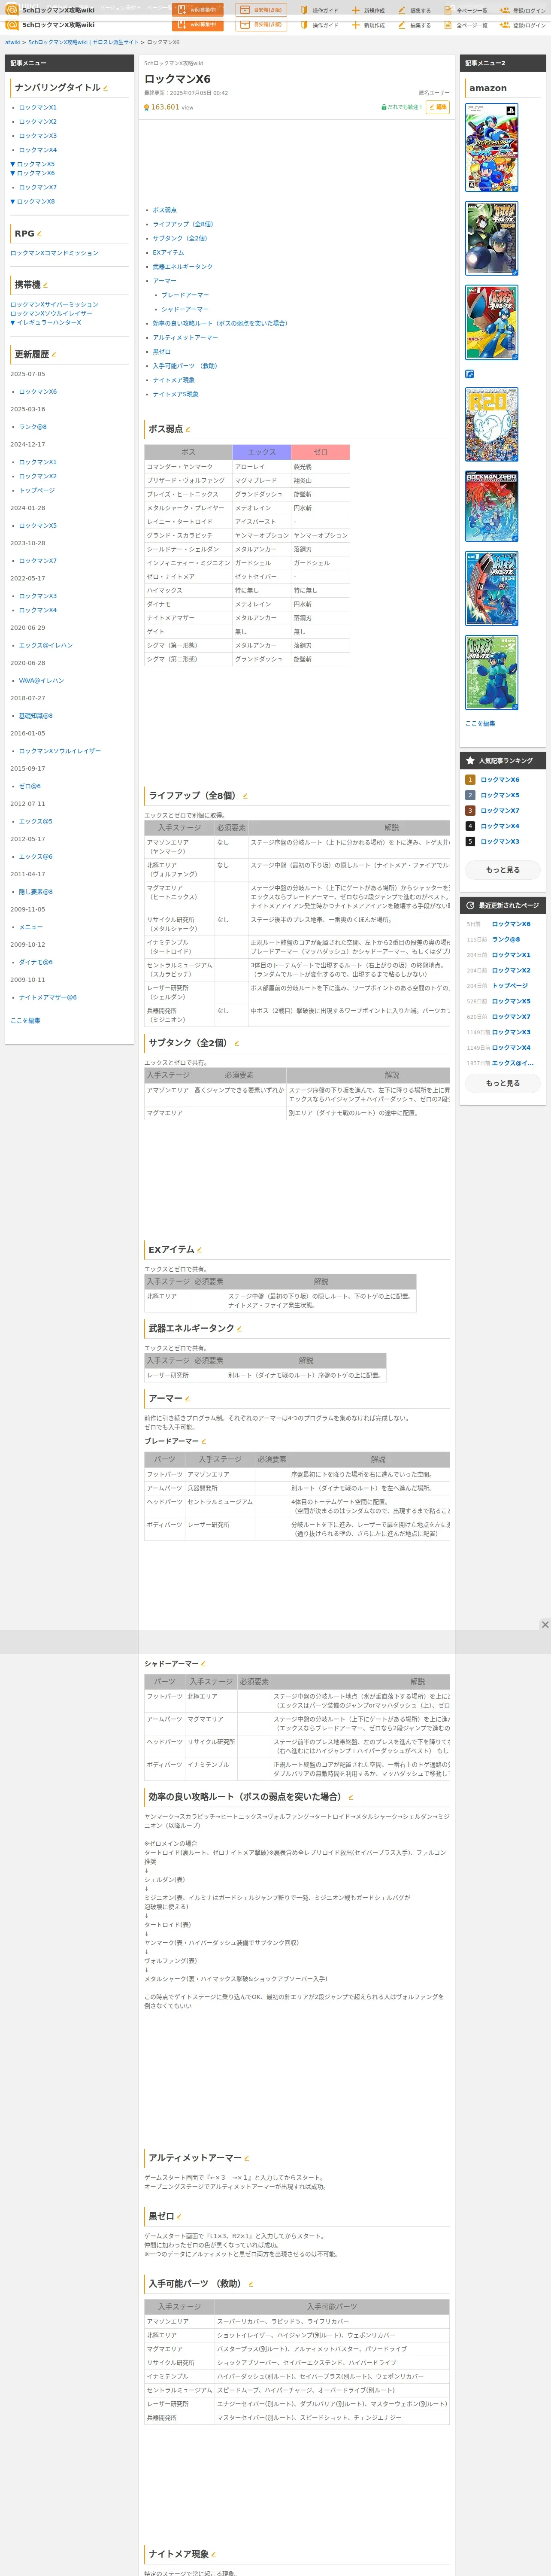
Task: Expand ▼イレギュラーハンターX under 携帯機
Action: (x=46, y=323)
